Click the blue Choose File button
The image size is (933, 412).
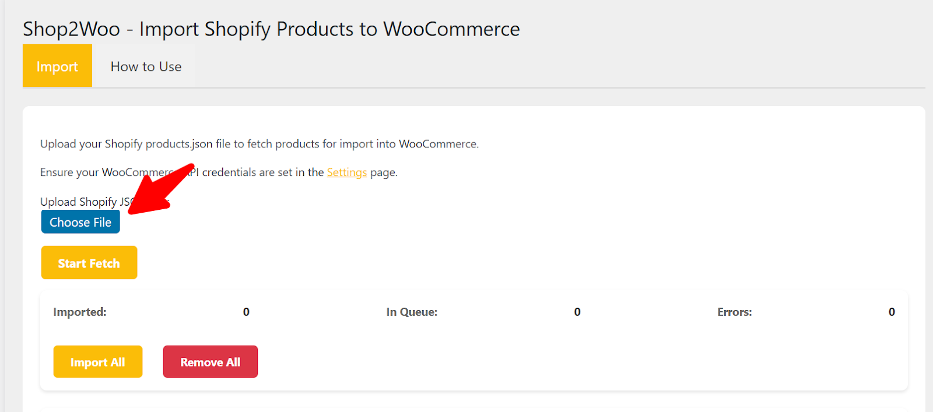pos(80,222)
